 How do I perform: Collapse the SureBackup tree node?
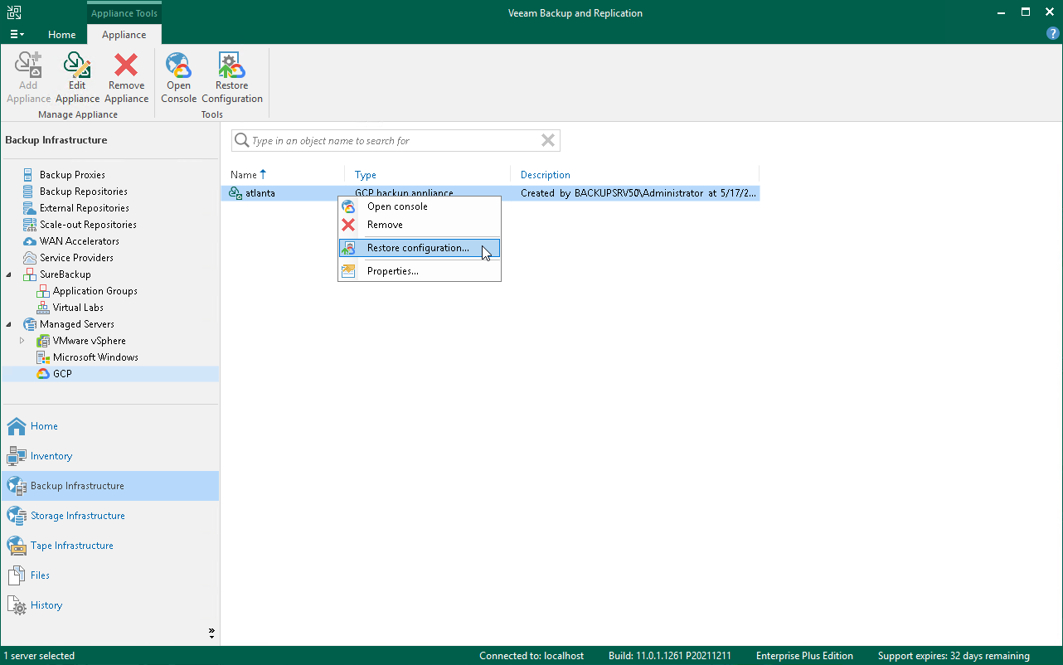[x=9, y=274]
